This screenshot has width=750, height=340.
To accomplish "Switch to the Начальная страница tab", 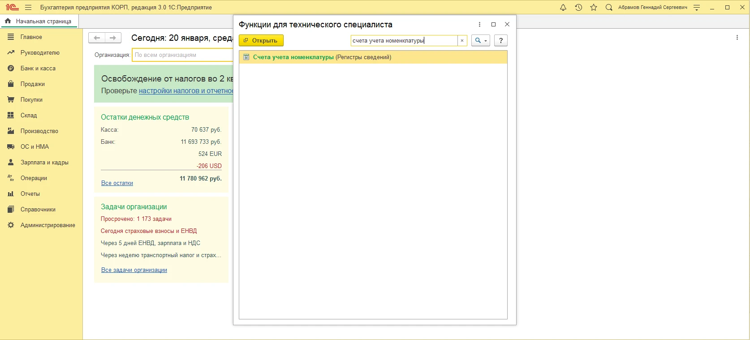I will pyautogui.click(x=39, y=21).
